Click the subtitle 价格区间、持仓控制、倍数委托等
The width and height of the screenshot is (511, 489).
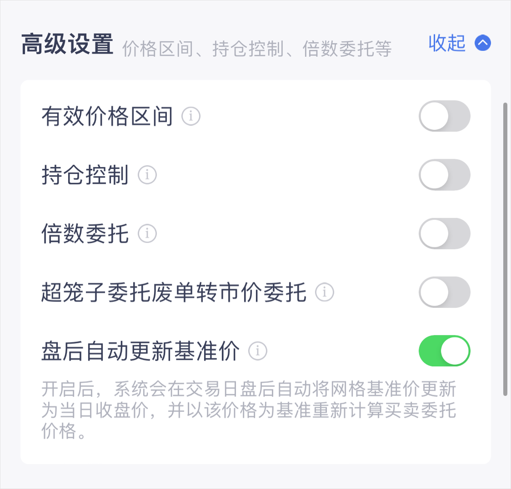[x=257, y=49]
